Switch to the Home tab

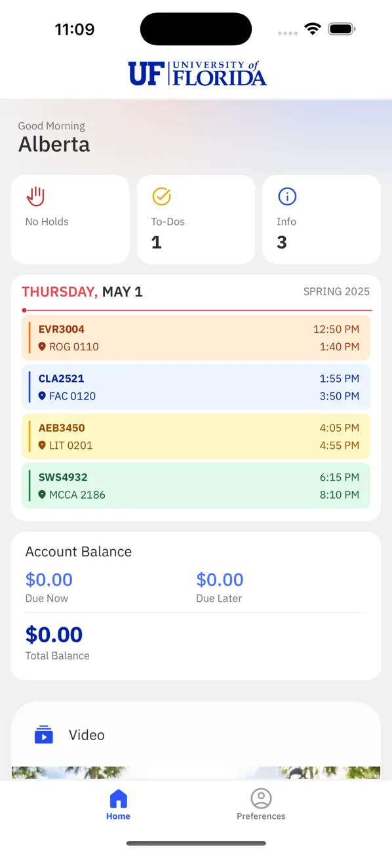(x=118, y=805)
